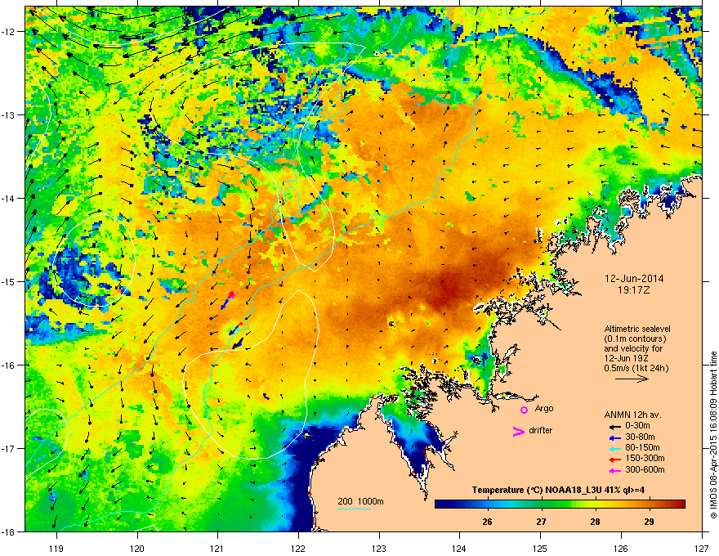The image size is (719, 556).
Task: Click the '0-30m' depth label
Action: pyautogui.click(x=637, y=426)
